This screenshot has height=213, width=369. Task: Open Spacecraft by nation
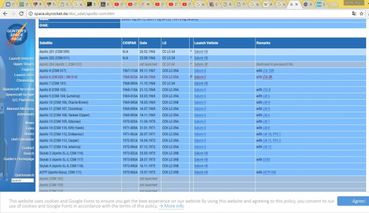(18, 89)
